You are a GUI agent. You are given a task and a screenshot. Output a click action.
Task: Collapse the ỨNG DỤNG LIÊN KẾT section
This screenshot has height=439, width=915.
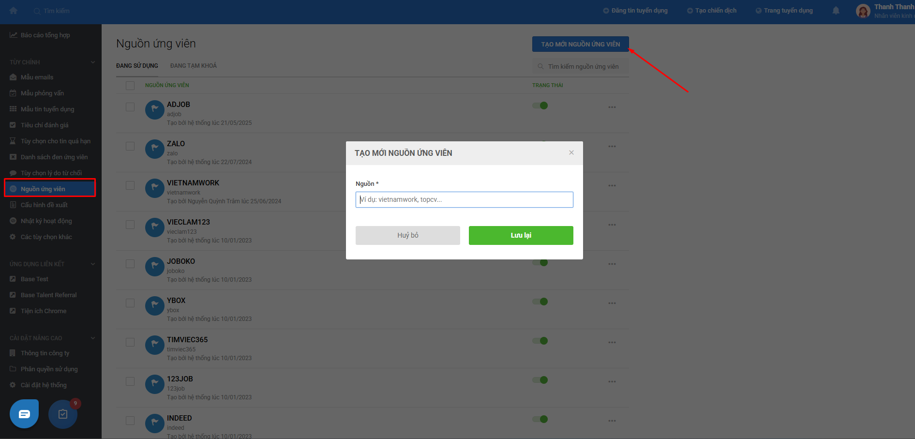(x=93, y=264)
